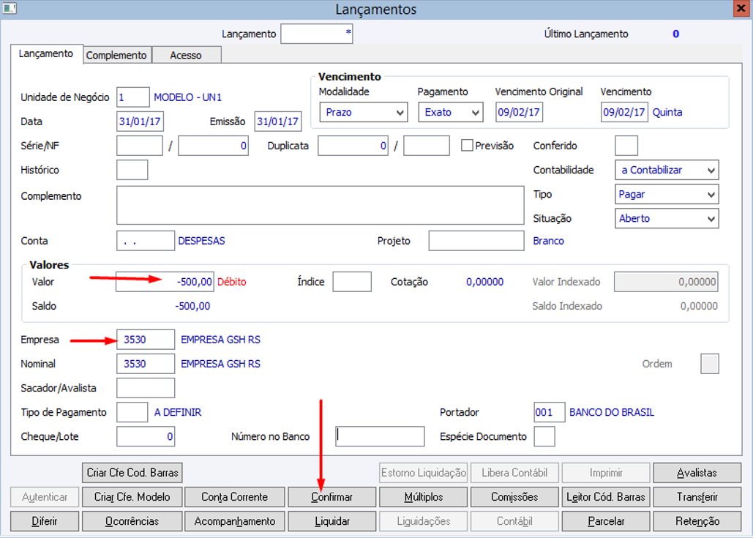753x538 pixels.
Task: Expand the Pagamento Exato dropdown
Action: [451, 113]
